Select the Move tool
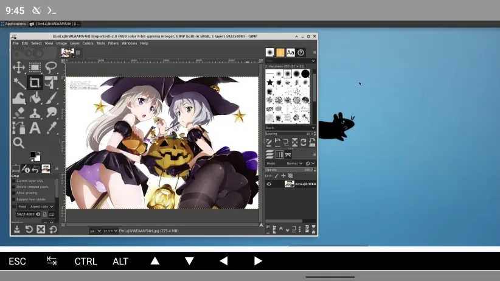500x281 pixels. (x=18, y=67)
